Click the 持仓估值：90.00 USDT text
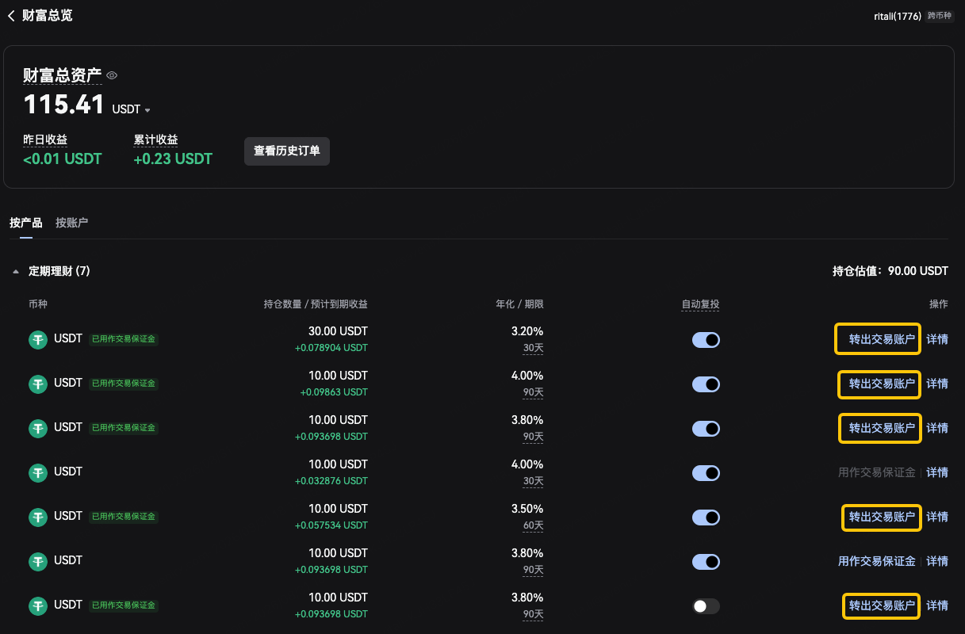Viewport: 965px width, 634px height. click(x=890, y=271)
